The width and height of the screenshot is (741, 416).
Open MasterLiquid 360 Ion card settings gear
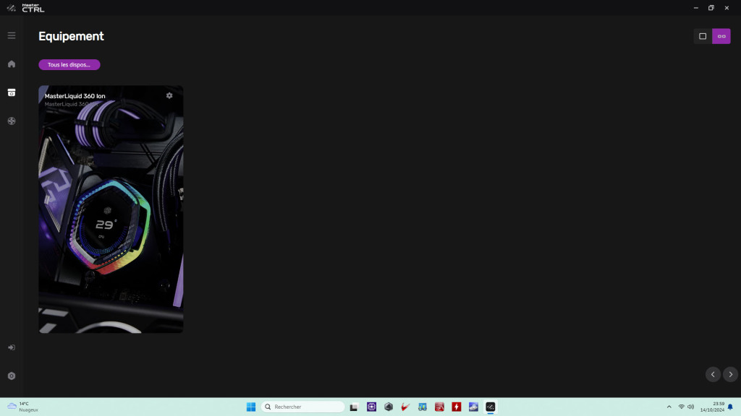tap(169, 96)
